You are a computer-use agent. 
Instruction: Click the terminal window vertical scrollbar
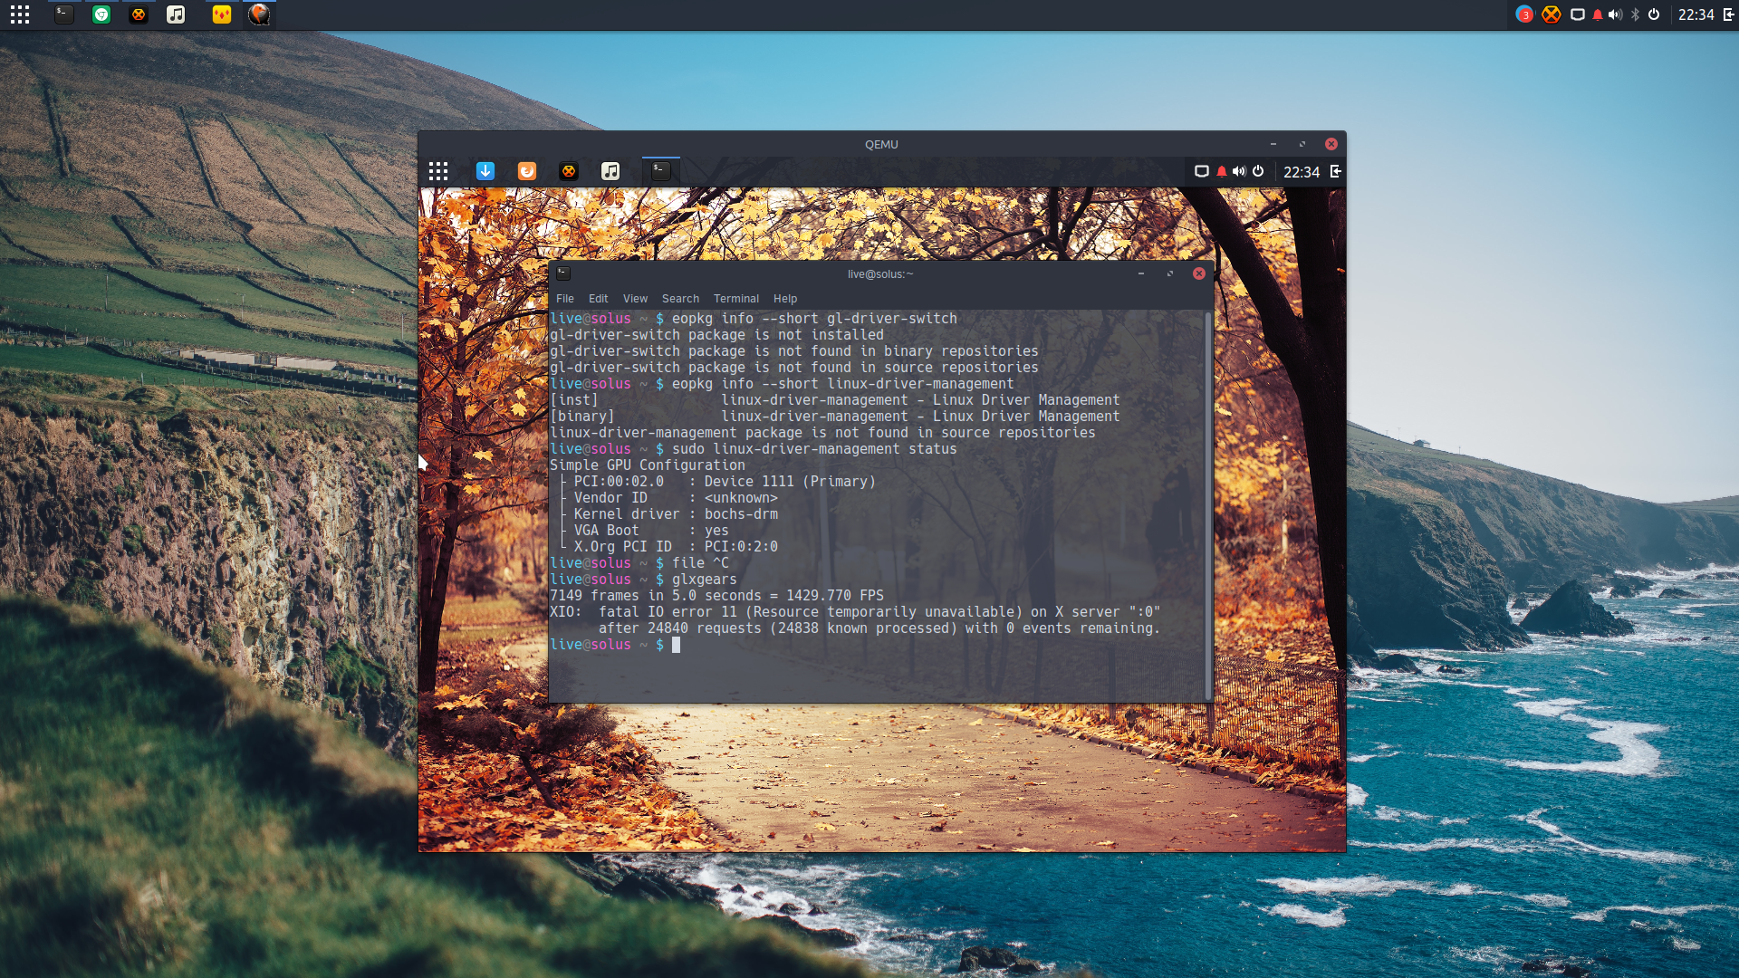click(1208, 505)
